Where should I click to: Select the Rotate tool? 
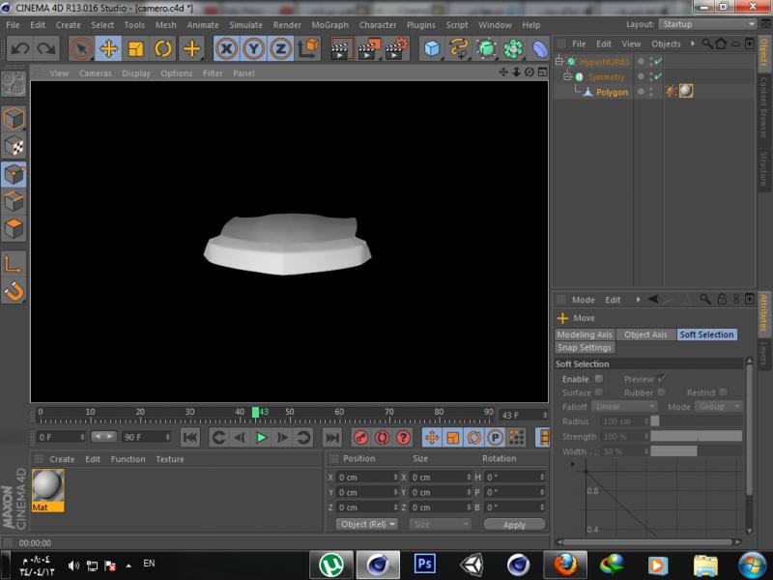click(163, 48)
